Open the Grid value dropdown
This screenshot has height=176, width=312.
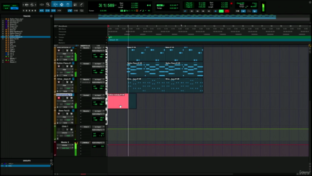[x=177, y=5]
